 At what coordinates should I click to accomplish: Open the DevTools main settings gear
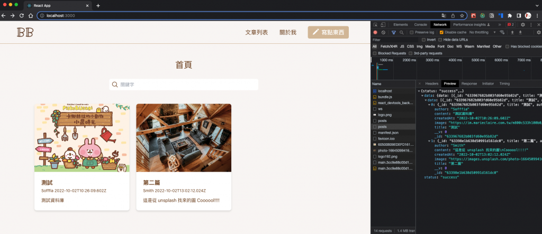pyautogui.click(x=522, y=25)
